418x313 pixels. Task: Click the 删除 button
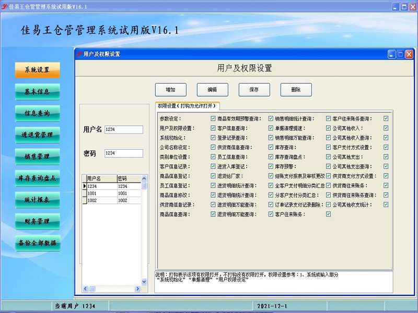(x=296, y=90)
